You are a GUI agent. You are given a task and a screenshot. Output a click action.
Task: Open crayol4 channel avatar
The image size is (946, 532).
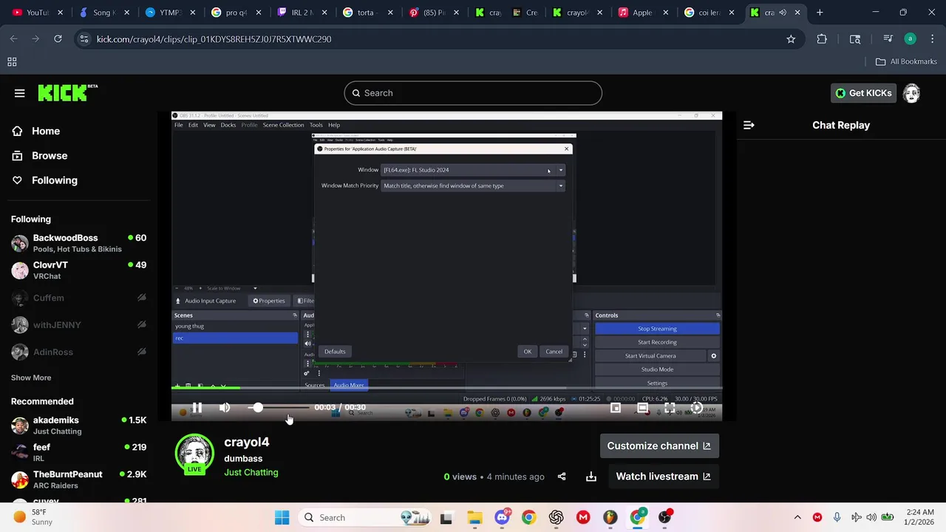194,453
